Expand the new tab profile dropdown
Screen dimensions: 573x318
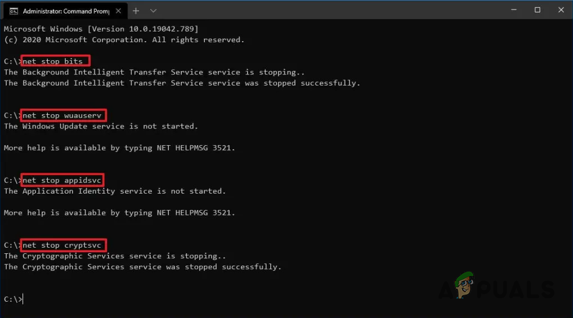click(153, 11)
